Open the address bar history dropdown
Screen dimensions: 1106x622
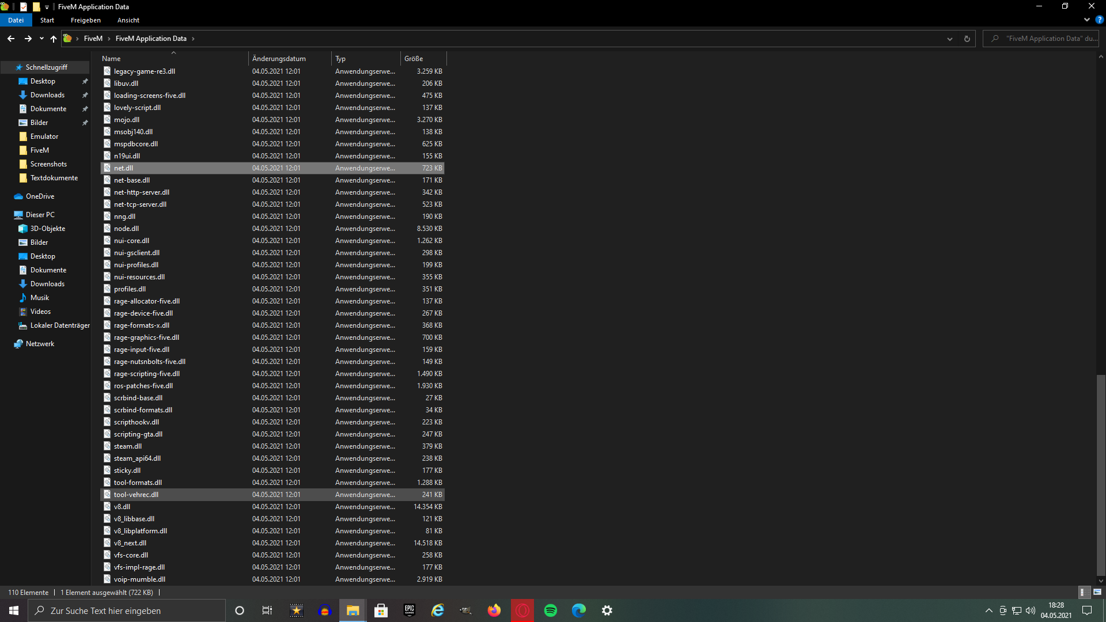pyautogui.click(x=949, y=39)
